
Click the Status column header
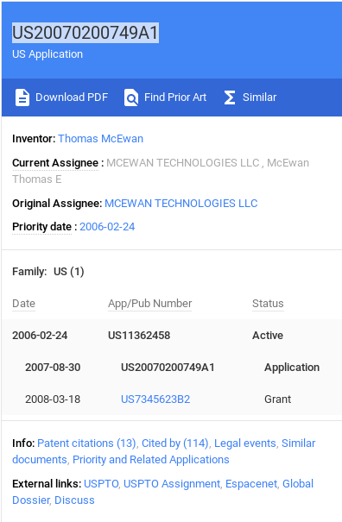[268, 304]
